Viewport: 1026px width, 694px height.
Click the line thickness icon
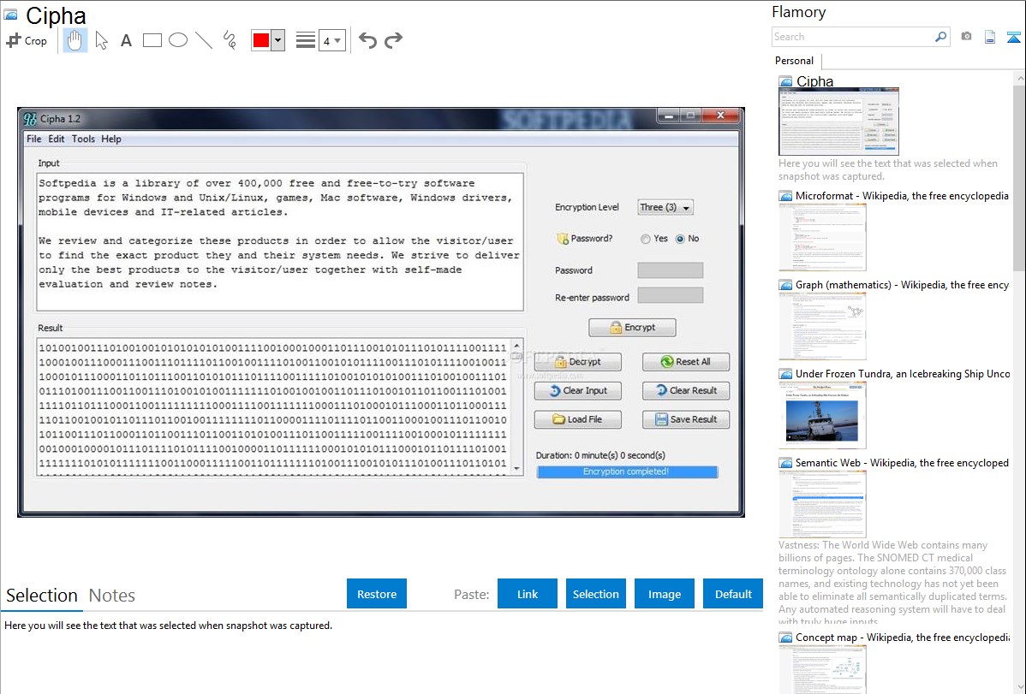(x=306, y=40)
